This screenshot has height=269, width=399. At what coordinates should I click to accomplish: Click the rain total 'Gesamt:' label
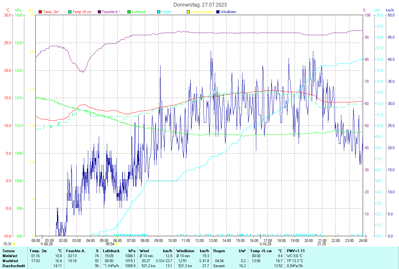(x=219, y=266)
